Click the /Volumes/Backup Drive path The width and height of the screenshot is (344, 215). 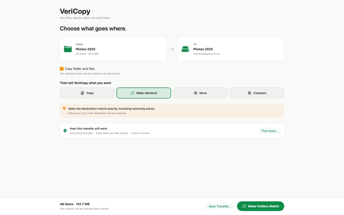tap(206, 54)
